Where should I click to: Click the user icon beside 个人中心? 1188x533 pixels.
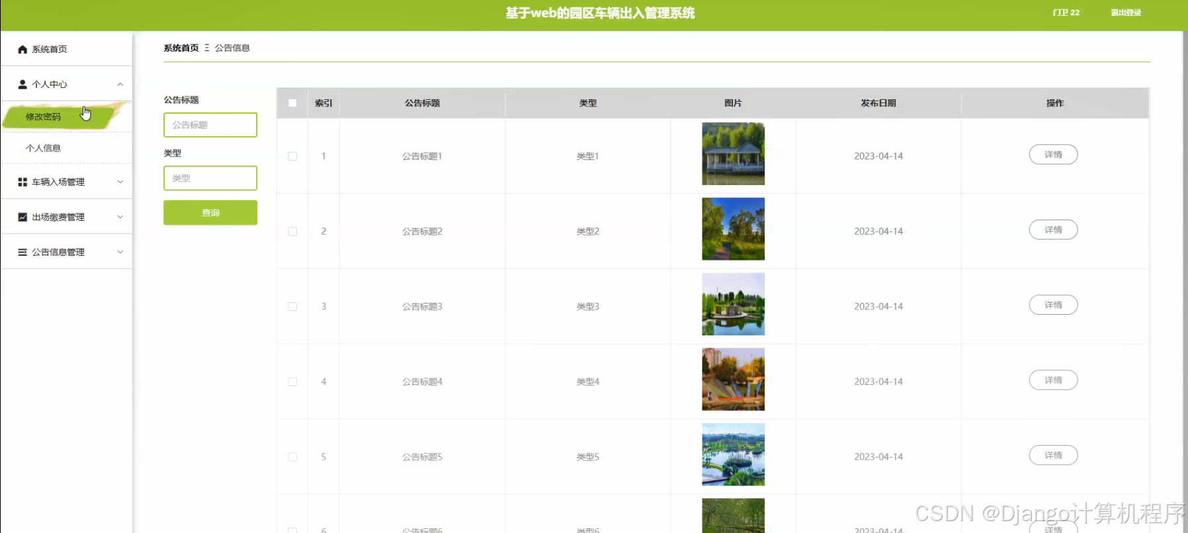(x=22, y=85)
